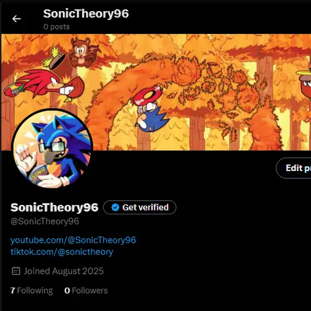The image size is (311, 311).
Task: Click the red creature at the banner's right edge
Action: (304, 84)
